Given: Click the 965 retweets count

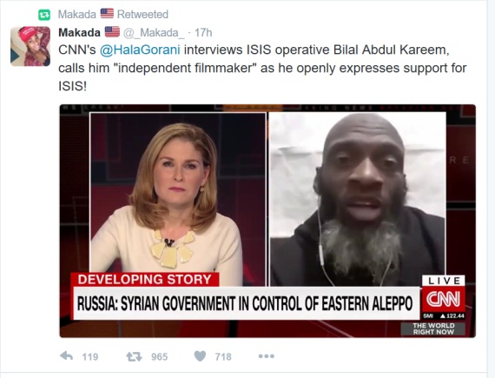Looking at the screenshot, I should (160, 357).
